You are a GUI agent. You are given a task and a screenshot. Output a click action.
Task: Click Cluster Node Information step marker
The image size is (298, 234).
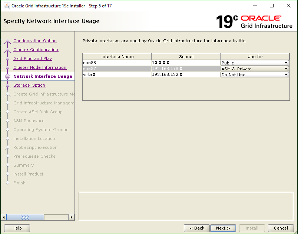(x=8, y=67)
